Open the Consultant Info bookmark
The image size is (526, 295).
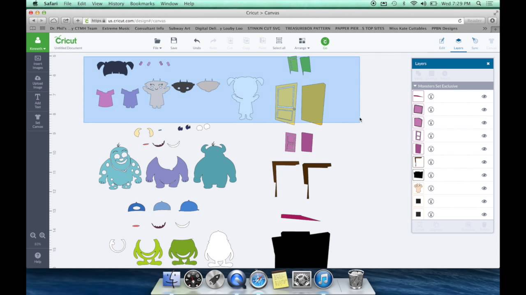[149, 29]
